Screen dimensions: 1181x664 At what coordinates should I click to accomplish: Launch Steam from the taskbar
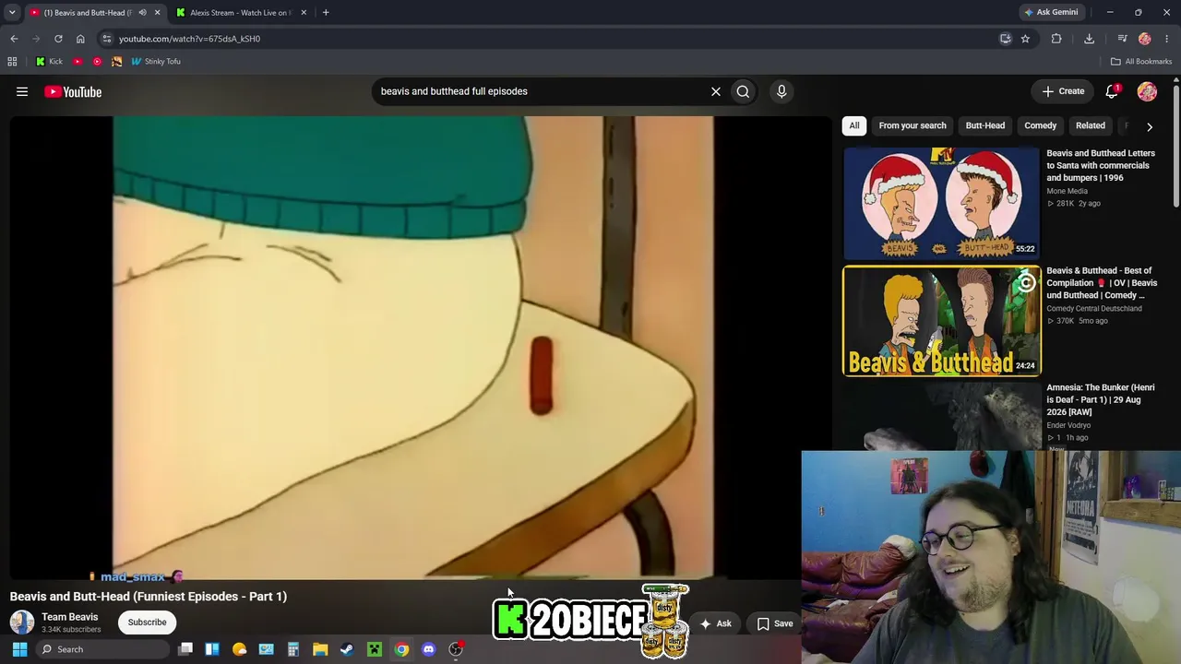click(x=347, y=649)
